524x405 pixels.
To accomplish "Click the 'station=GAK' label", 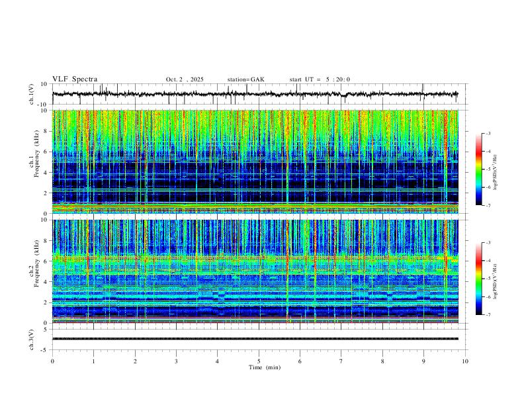I will tap(245, 79).
